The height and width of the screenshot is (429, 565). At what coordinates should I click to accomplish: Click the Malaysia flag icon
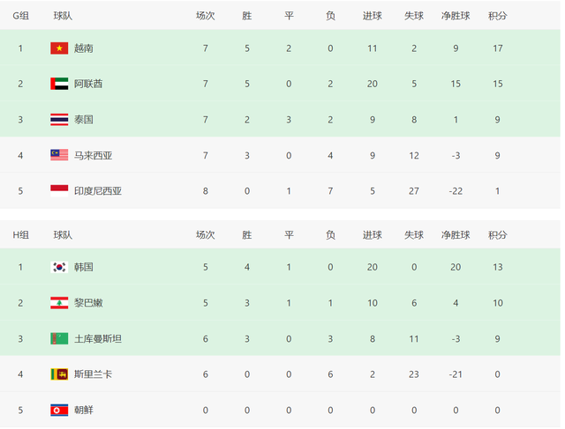[59, 155]
